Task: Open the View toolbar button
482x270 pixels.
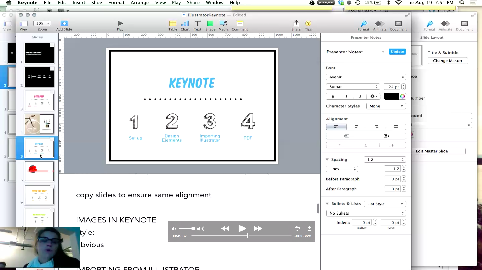Action: tap(24, 25)
